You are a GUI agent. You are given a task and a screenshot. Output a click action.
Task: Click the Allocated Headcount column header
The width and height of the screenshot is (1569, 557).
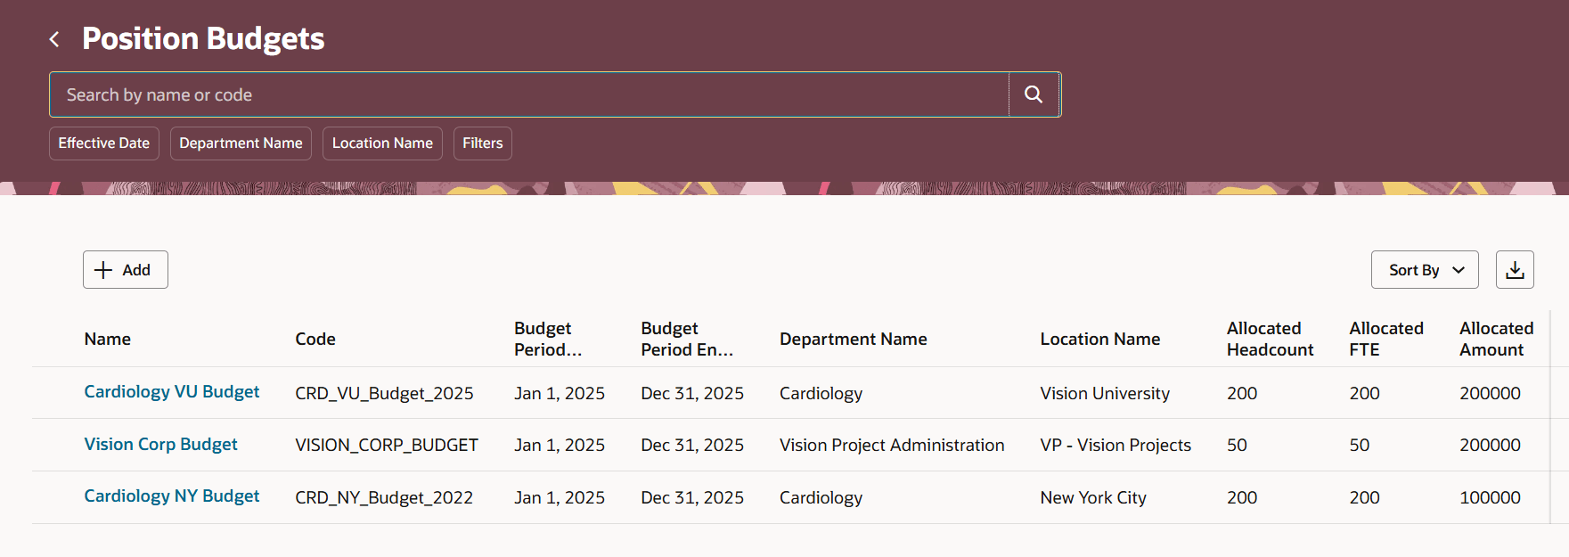coord(1271,340)
